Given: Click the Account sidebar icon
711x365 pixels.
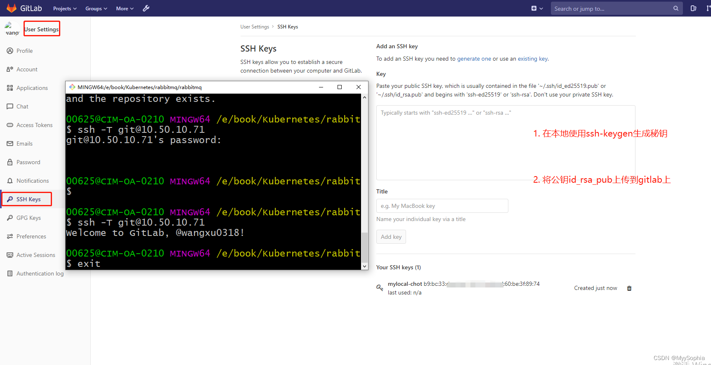Looking at the screenshot, I should (10, 69).
